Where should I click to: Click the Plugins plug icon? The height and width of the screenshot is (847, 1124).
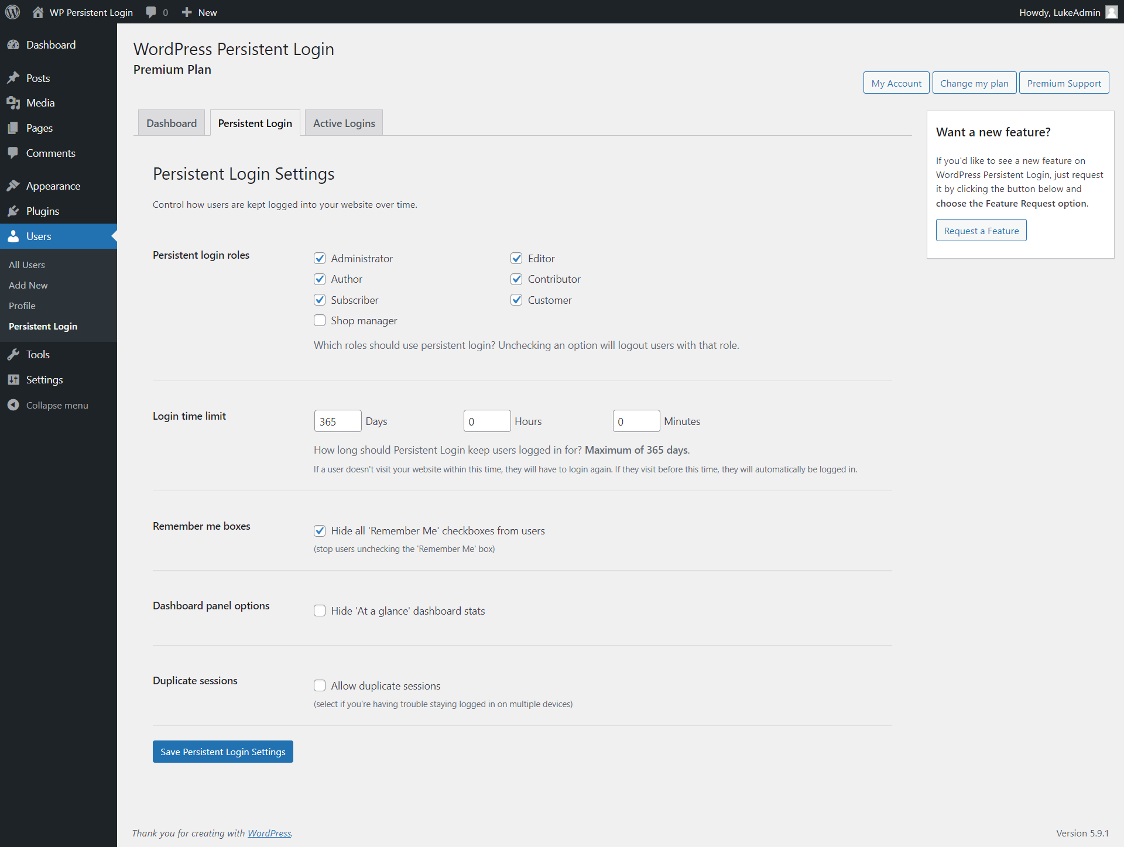click(x=13, y=211)
